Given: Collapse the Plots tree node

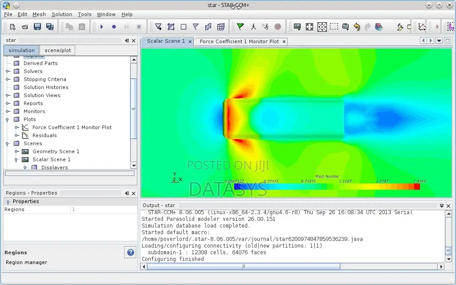Looking at the screenshot, I should [8, 119].
